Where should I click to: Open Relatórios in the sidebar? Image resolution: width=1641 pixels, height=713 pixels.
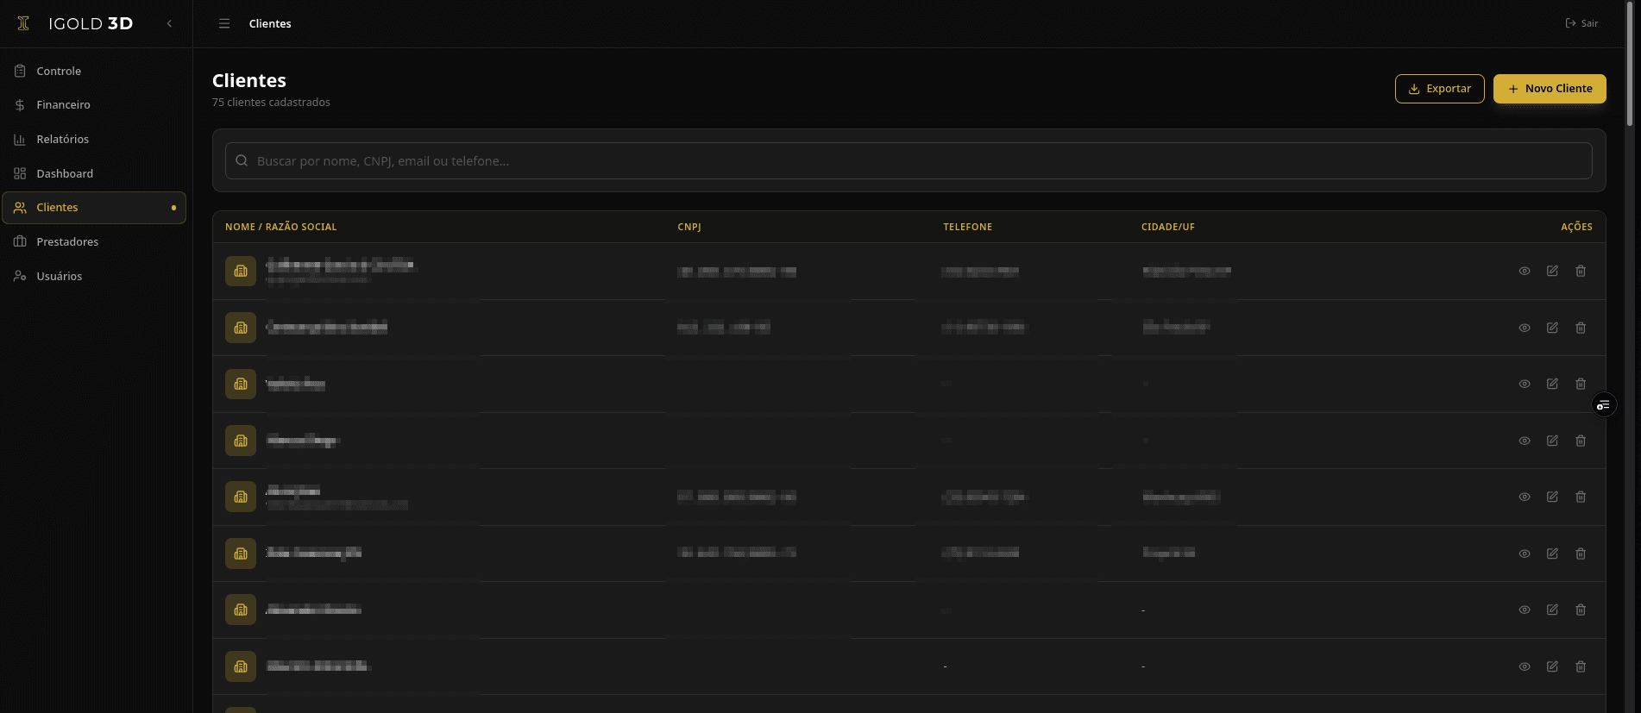(94, 139)
